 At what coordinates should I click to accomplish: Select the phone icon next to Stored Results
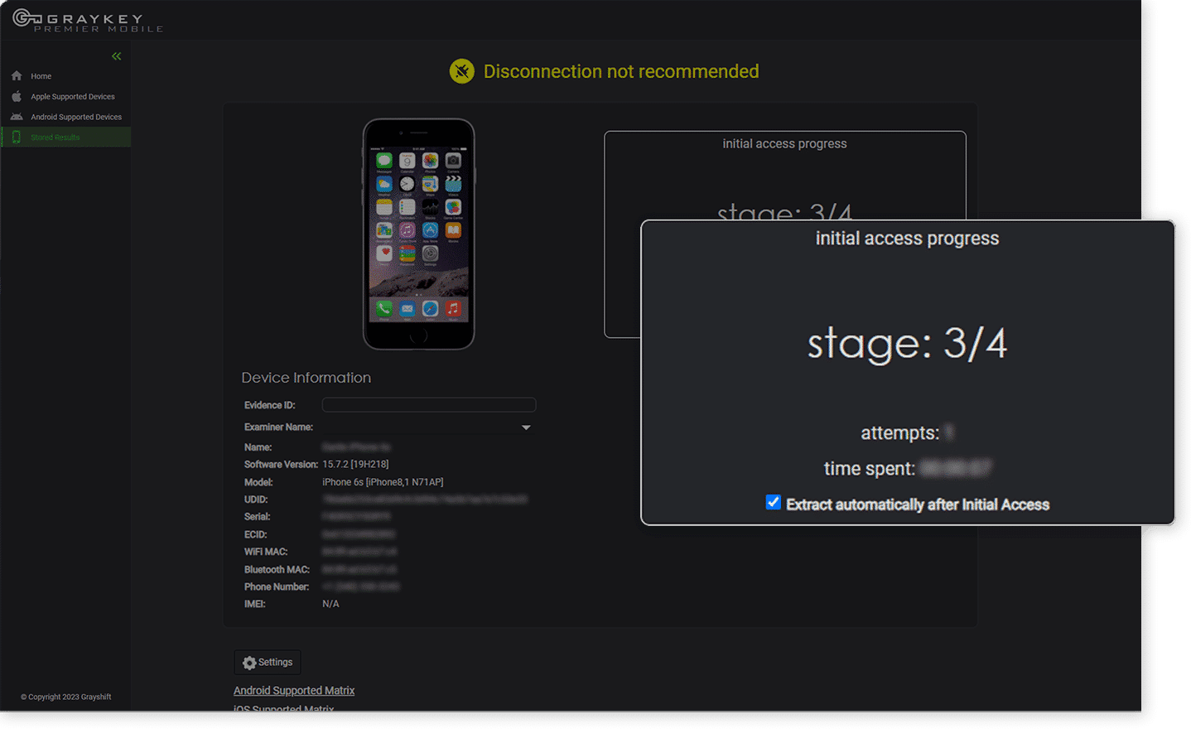tap(16, 137)
